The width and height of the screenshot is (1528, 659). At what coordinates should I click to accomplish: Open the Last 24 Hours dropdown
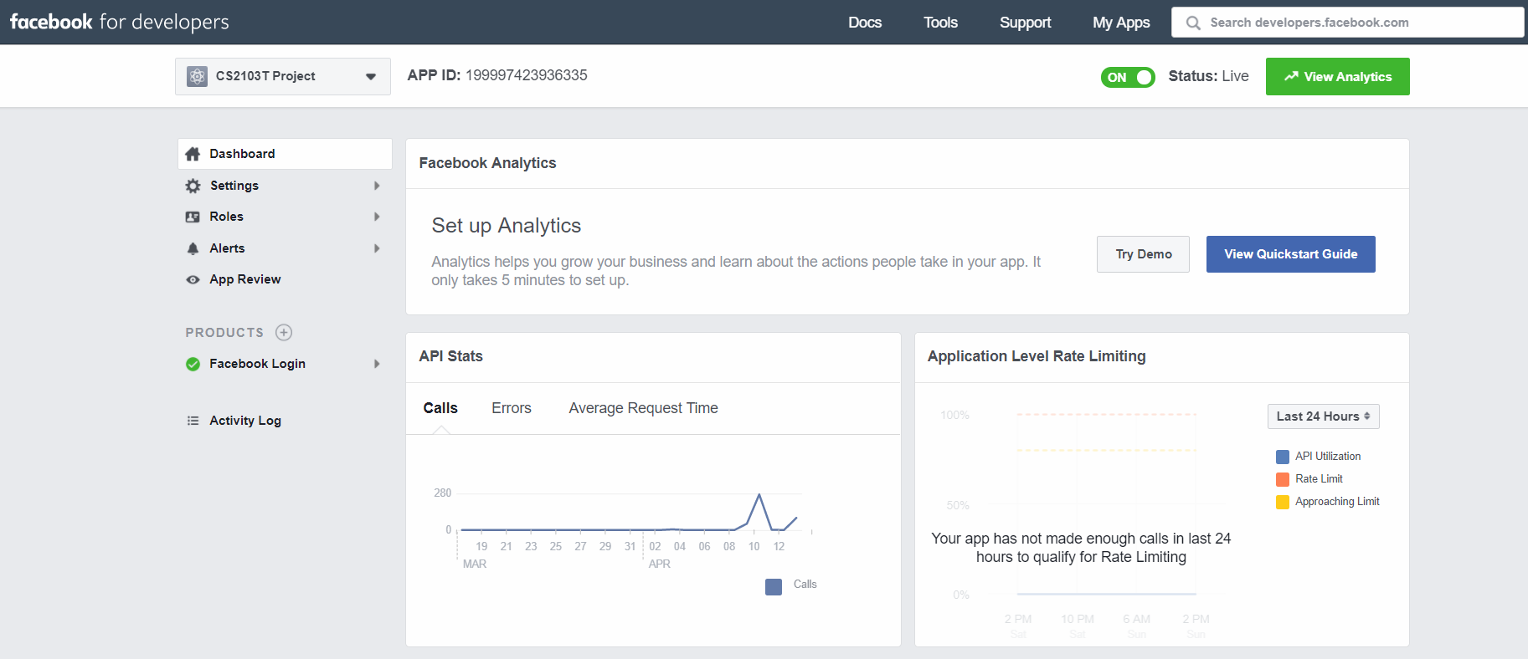click(1323, 416)
